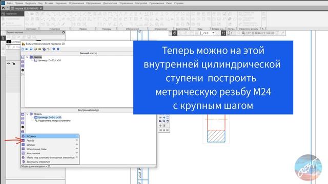Choose Уплотнения in the context menu

point(50,153)
